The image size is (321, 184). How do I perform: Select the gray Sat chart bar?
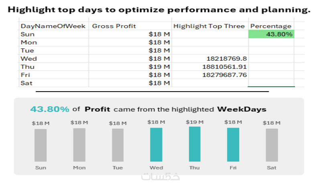click(272, 145)
